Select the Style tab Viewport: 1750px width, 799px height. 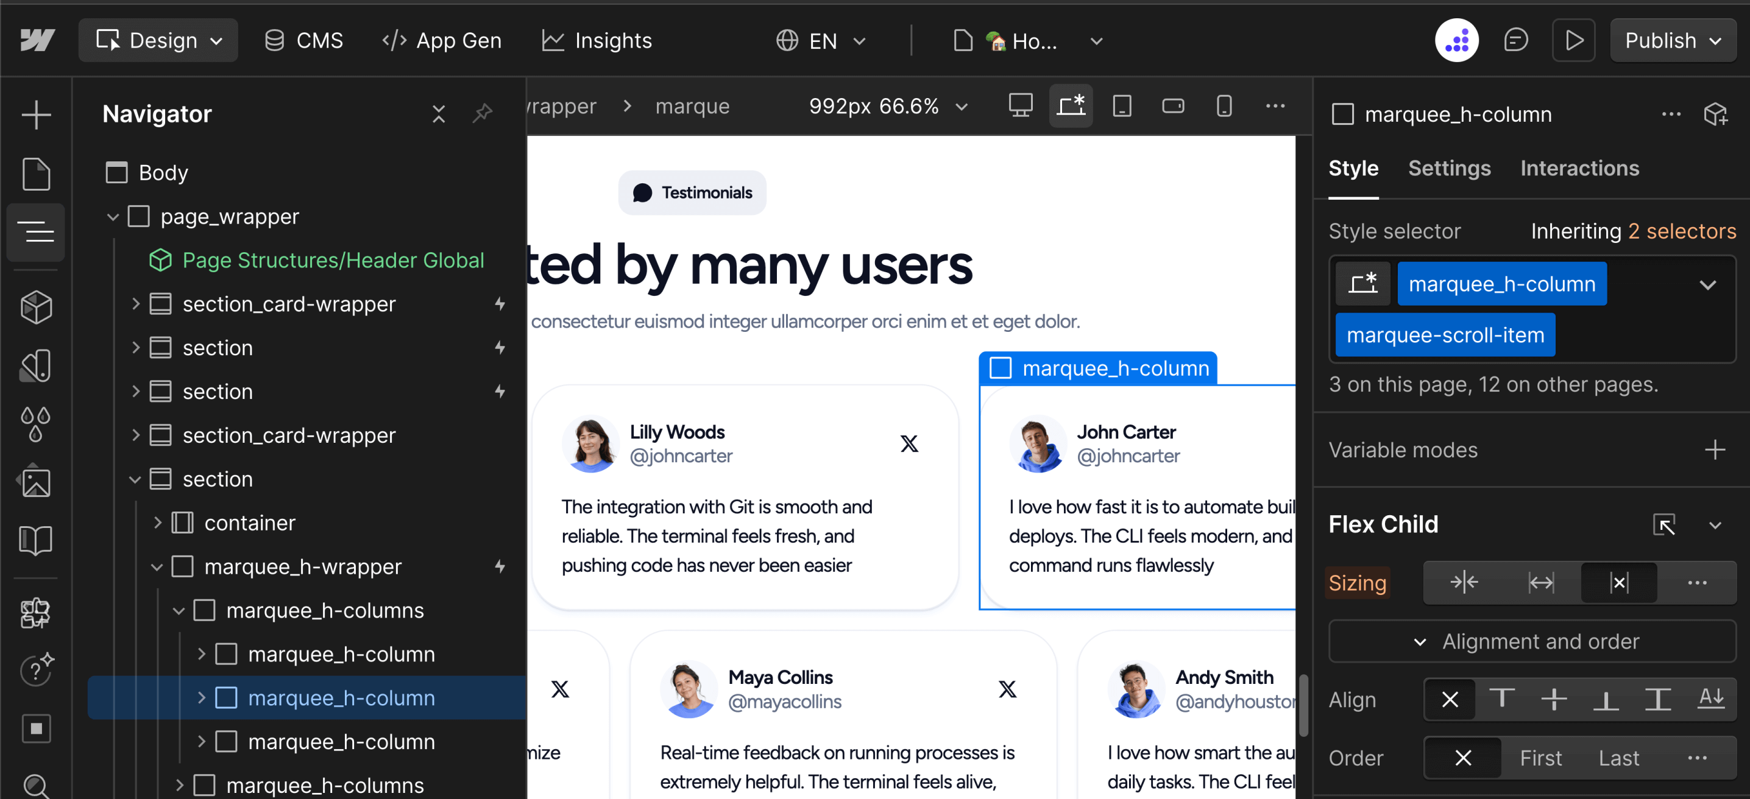click(1353, 168)
